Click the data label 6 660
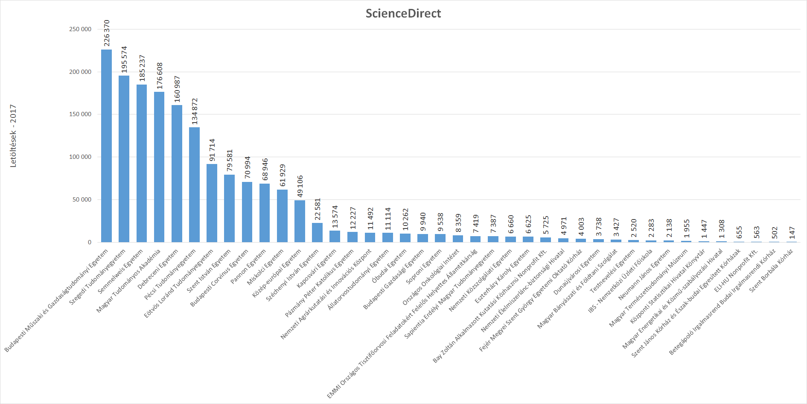 point(510,225)
